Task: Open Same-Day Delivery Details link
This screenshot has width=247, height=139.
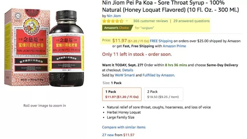Action: click(x=128, y=70)
